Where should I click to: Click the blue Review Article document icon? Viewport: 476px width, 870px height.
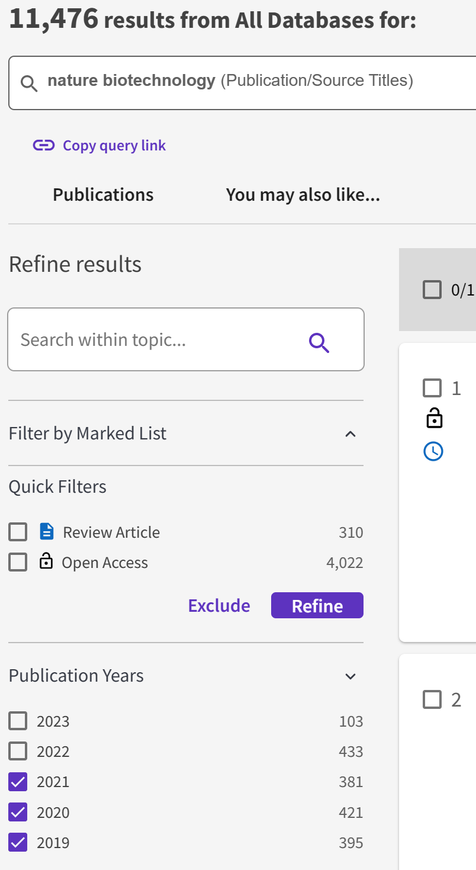coord(47,532)
